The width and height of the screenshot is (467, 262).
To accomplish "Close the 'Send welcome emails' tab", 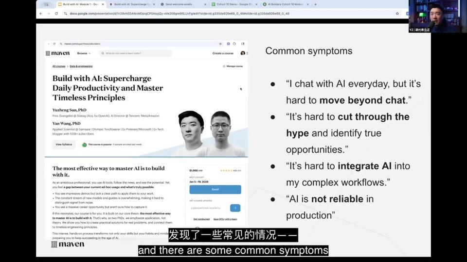I will tap(205, 4).
